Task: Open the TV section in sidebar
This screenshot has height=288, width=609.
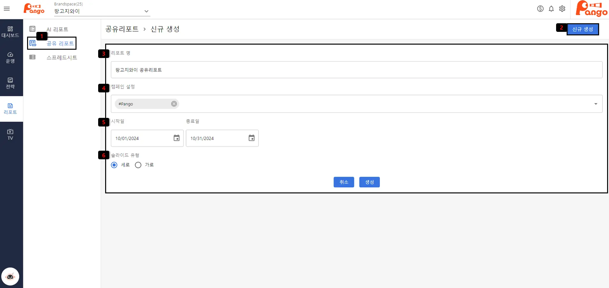Action: point(10,134)
